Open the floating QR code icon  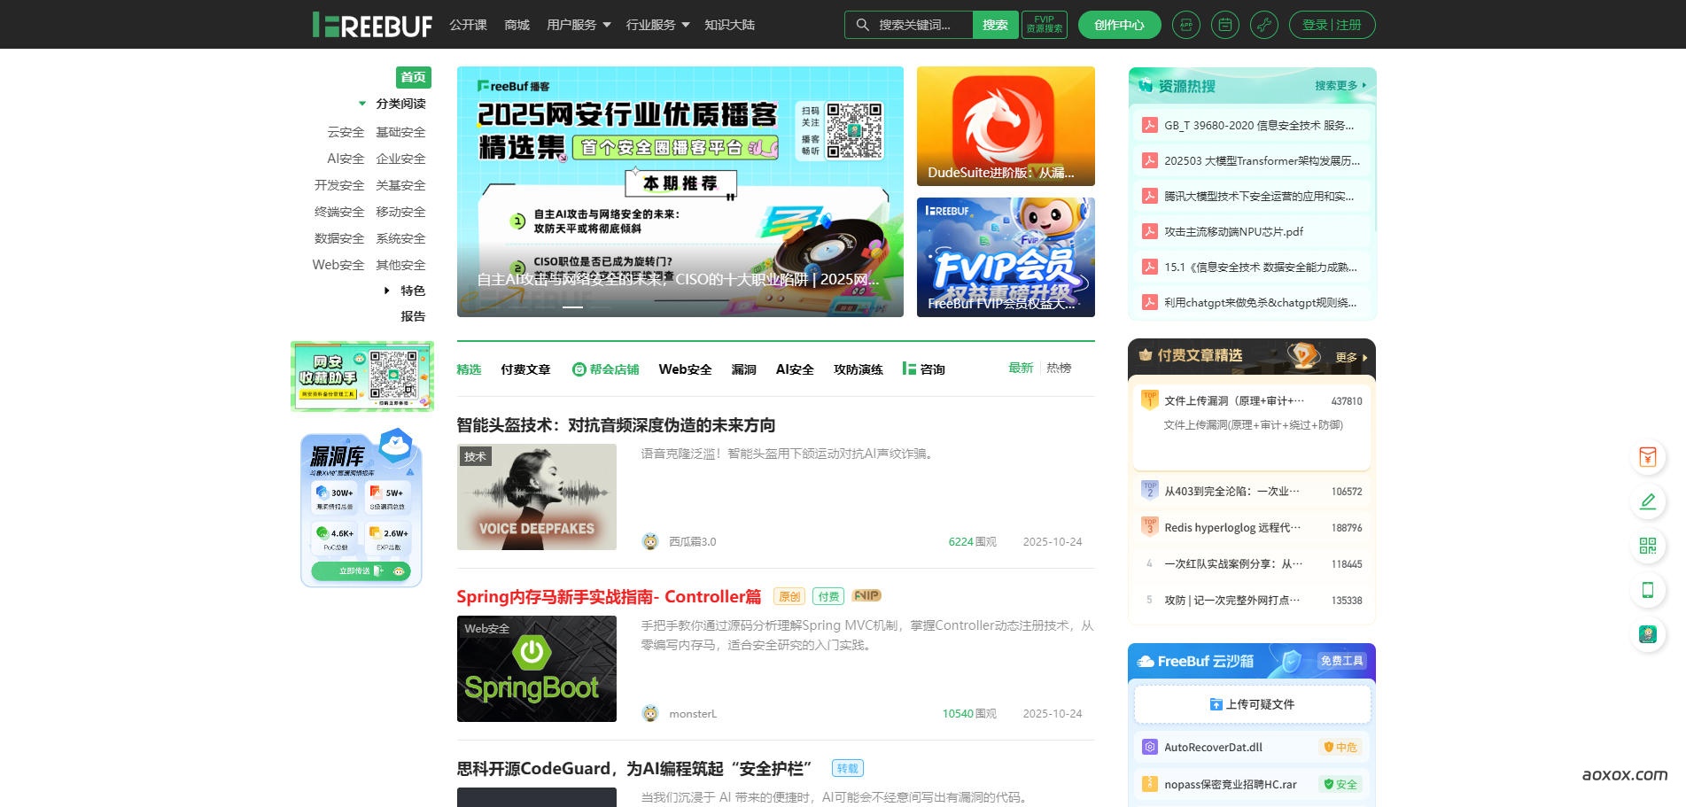[x=1647, y=546]
